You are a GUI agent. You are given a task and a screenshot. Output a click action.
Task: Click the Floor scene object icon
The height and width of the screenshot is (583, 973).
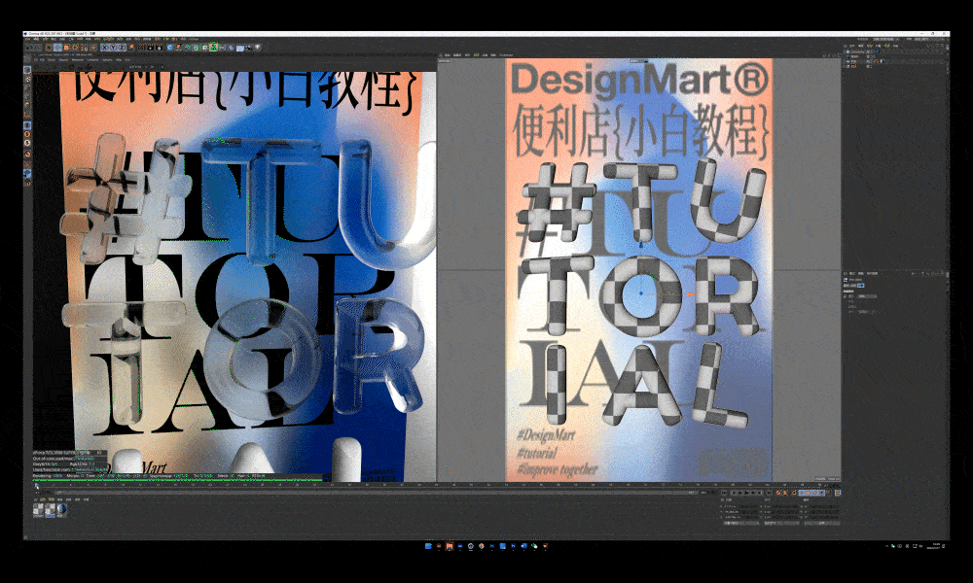click(x=240, y=47)
